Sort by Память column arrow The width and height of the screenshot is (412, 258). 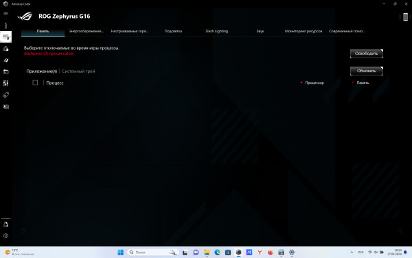click(353, 83)
